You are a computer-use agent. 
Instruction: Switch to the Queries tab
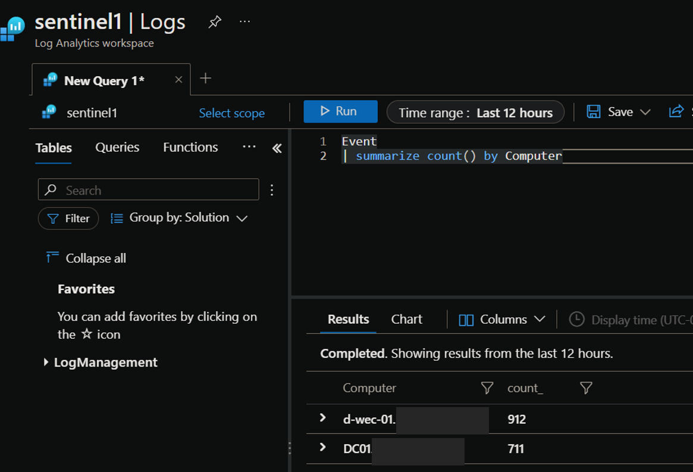pos(117,147)
